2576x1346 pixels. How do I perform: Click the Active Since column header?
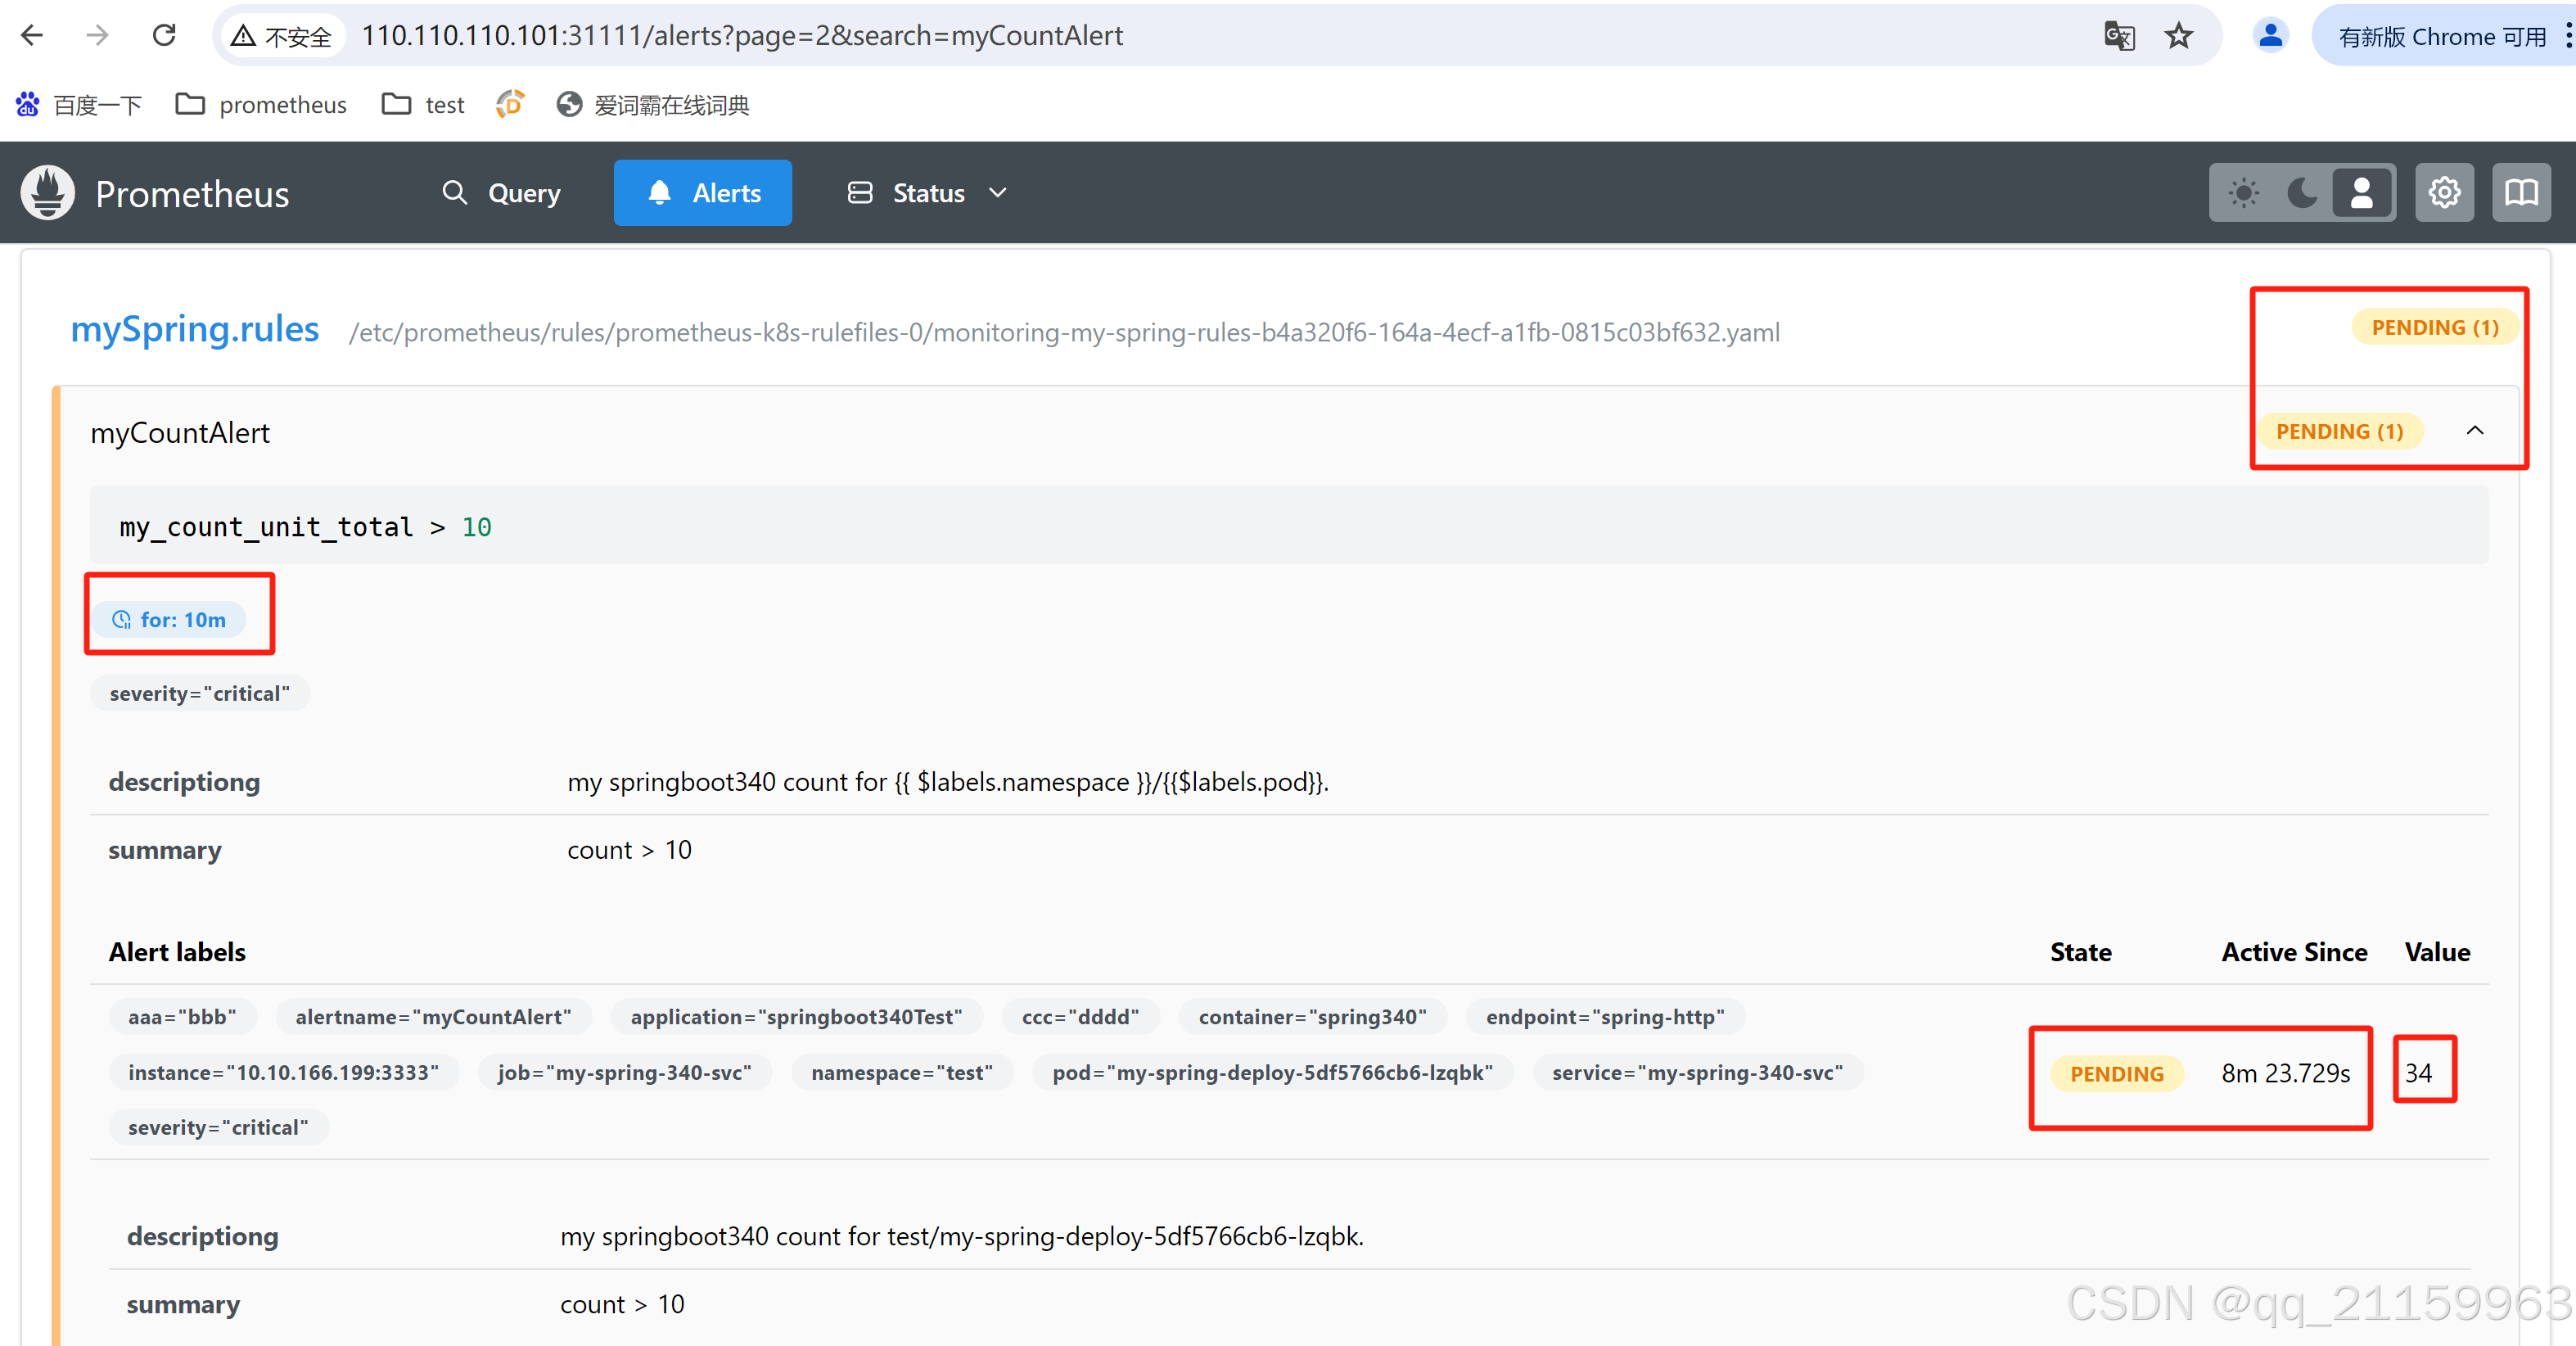(2294, 952)
